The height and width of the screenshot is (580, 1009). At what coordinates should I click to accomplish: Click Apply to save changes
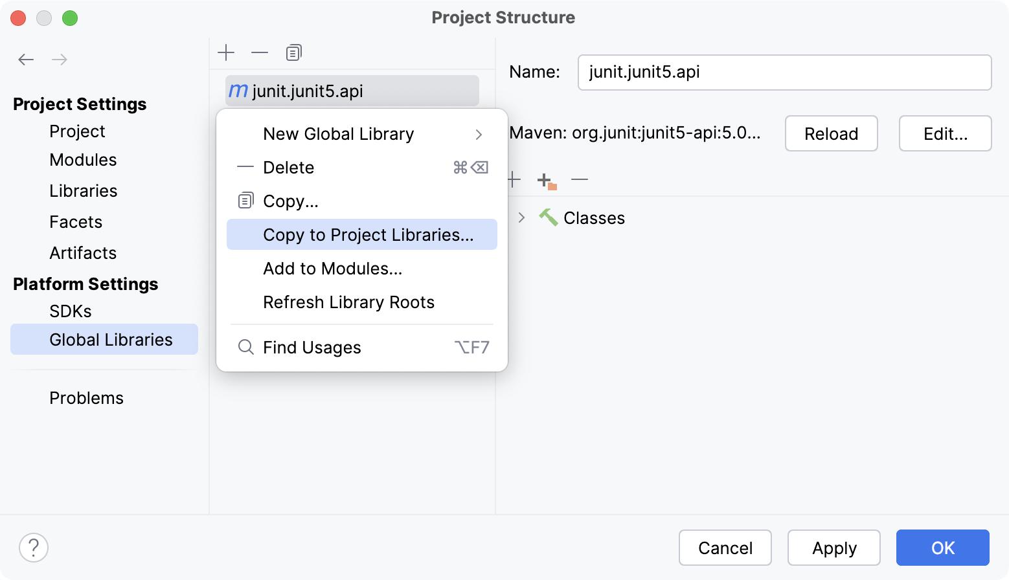pos(833,547)
